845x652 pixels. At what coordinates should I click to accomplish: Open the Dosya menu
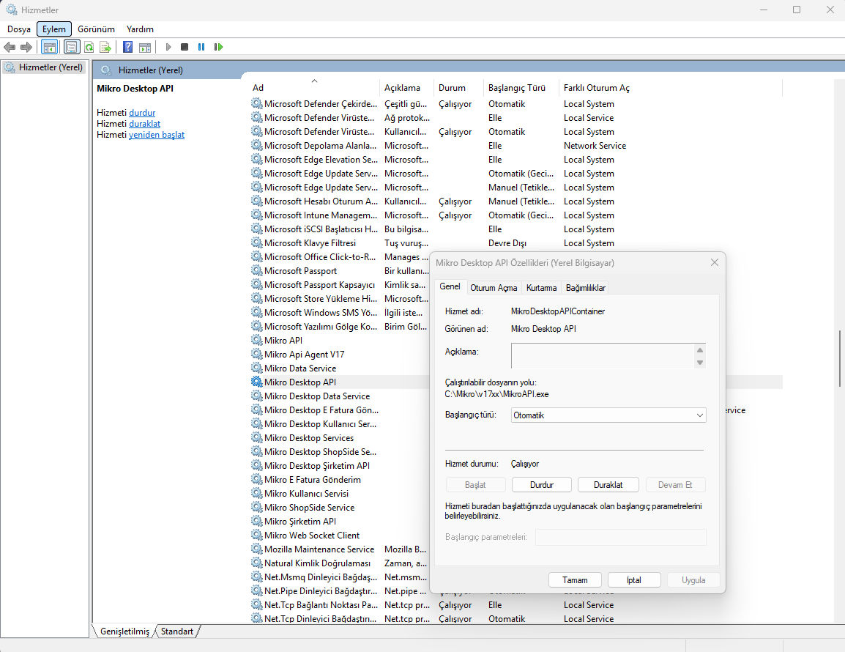click(19, 29)
